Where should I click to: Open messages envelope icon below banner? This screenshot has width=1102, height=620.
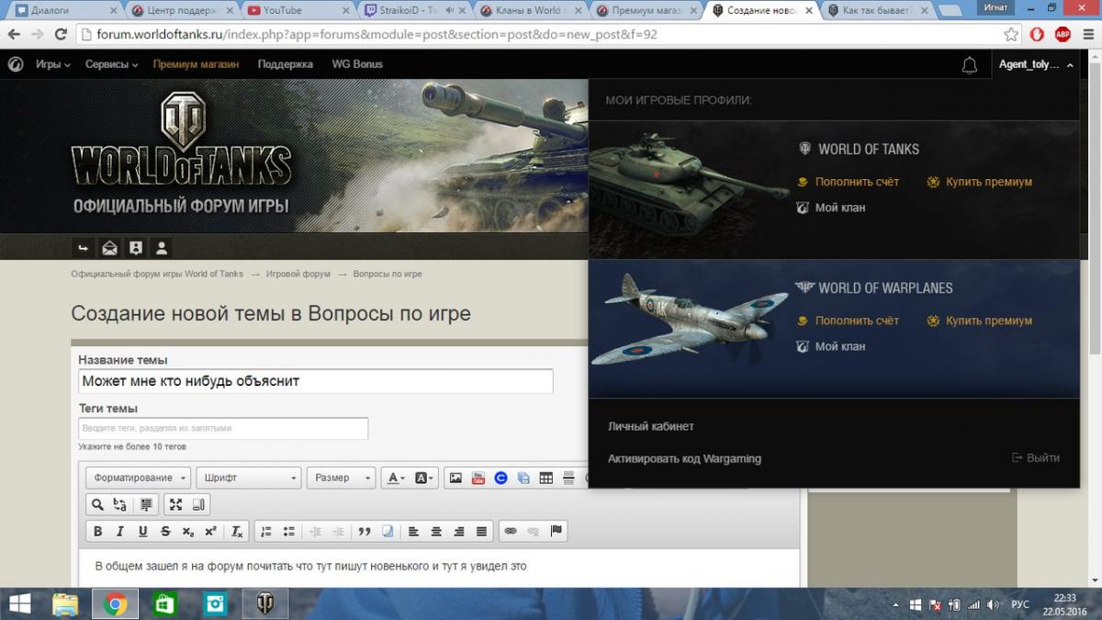pos(109,248)
